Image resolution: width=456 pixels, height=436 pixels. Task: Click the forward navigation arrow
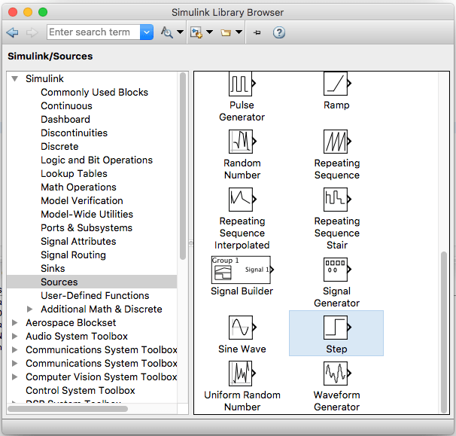click(32, 32)
